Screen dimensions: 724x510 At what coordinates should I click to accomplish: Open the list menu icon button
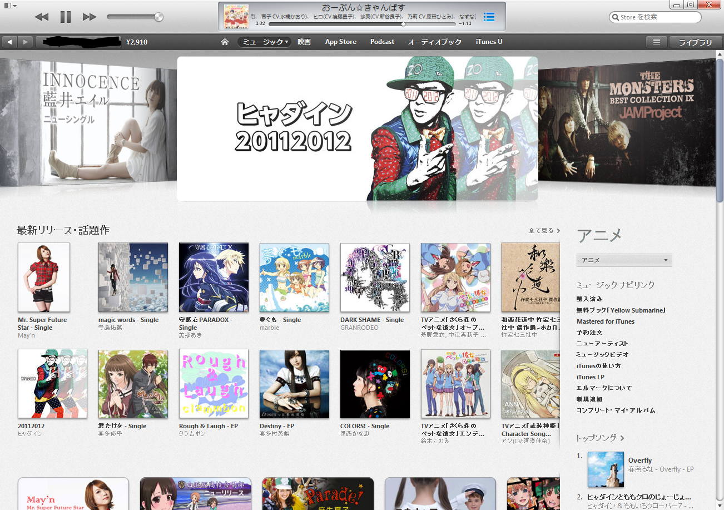pyautogui.click(x=656, y=42)
